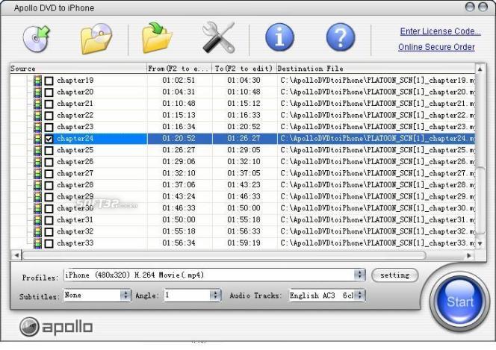
Task: Click the horizontal scrollbar right arrow
Action: tap(469, 255)
